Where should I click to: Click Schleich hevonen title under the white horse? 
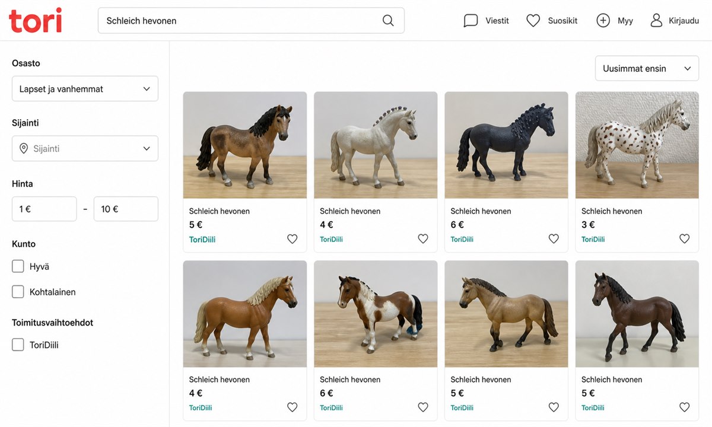(x=350, y=211)
